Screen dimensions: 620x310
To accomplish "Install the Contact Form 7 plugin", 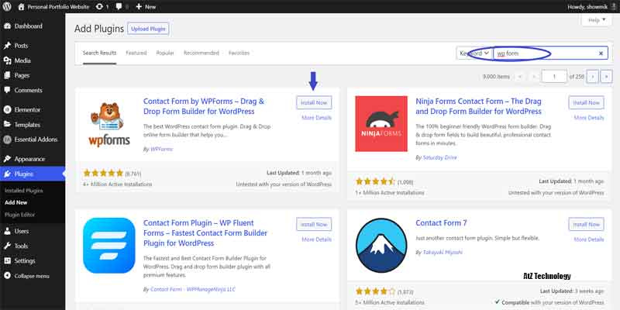I will (587, 224).
